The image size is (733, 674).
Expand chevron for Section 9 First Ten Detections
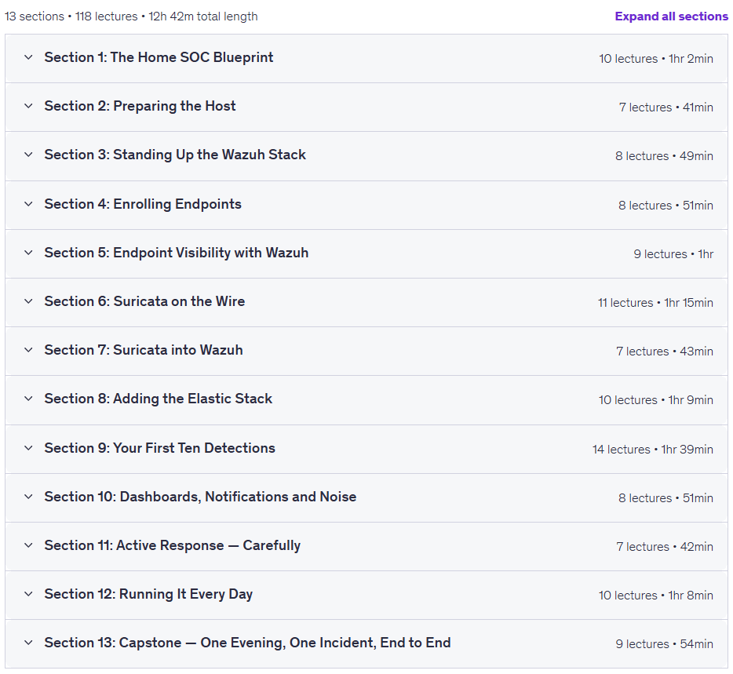point(28,448)
